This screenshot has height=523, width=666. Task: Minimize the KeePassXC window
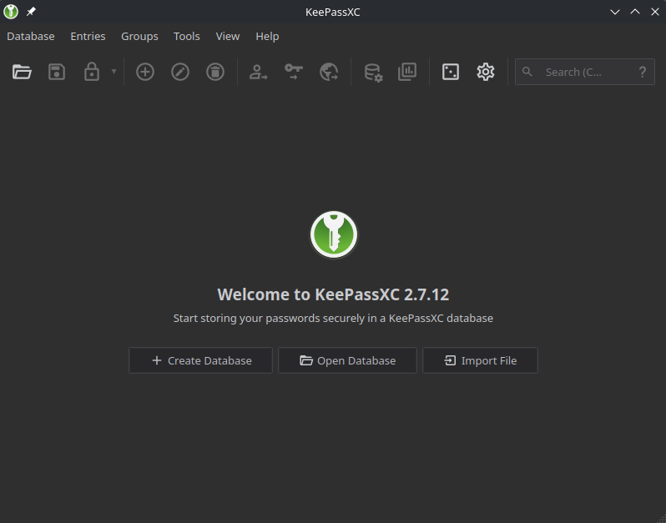(x=615, y=12)
